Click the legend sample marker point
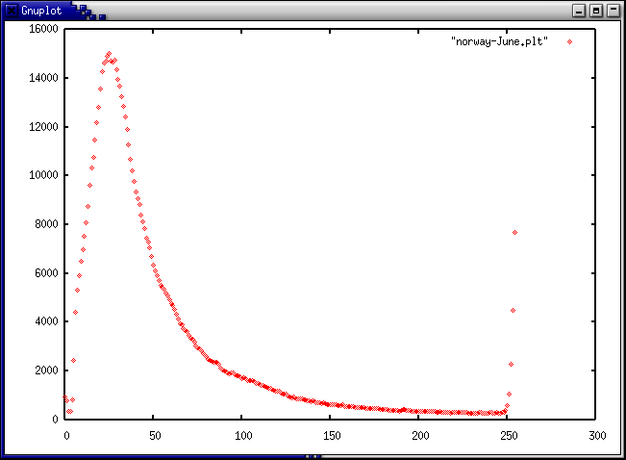This screenshot has width=626, height=460. tap(569, 41)
